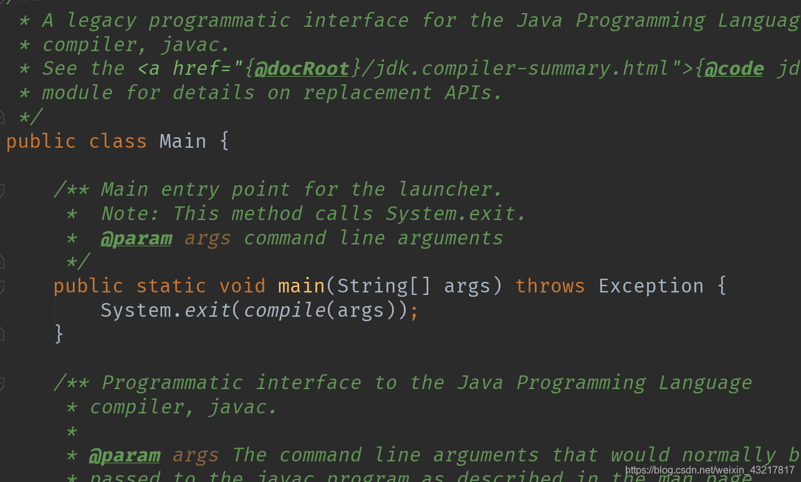Click the word 'entry' in the Javadoc
Screen dimensions: 801x482
click(x=190, y=189)
